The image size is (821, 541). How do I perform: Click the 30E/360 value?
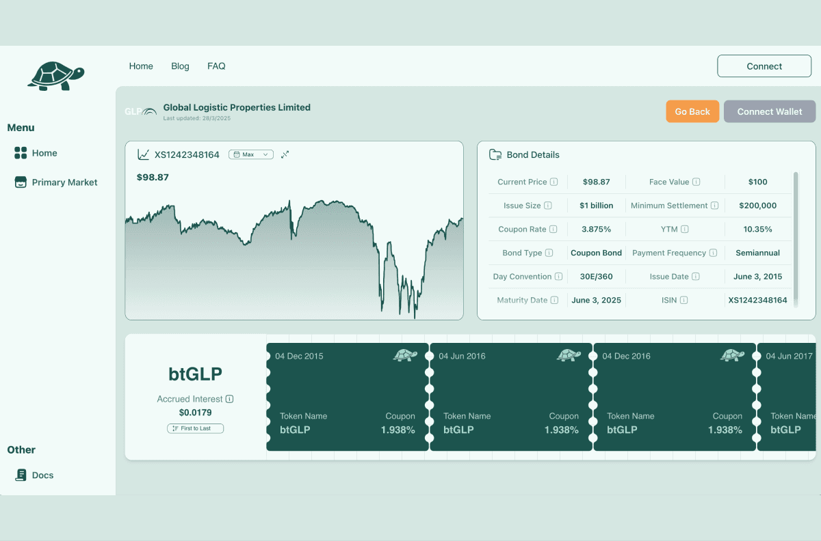[x=597, y=277]
